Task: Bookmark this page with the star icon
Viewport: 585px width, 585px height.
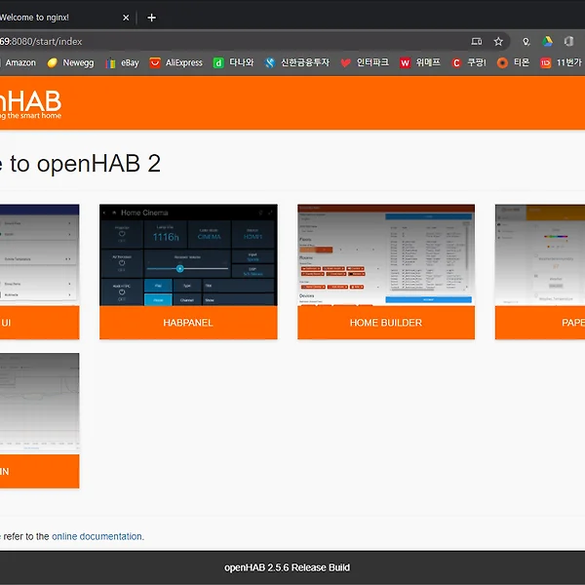Action: [498, 41]
